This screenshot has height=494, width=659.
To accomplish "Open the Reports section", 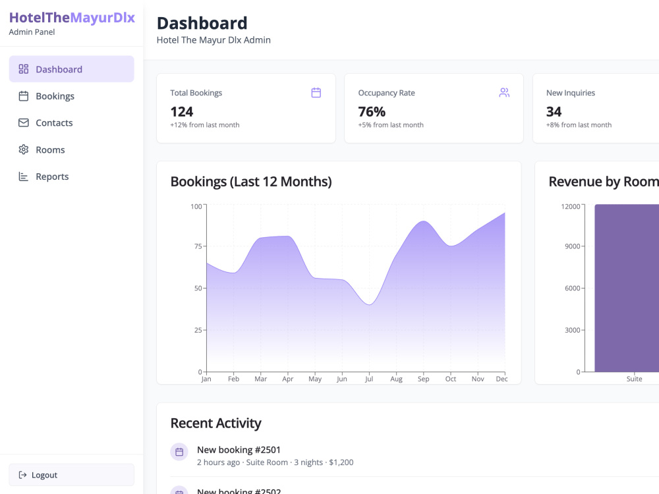I will coord(71,177).
